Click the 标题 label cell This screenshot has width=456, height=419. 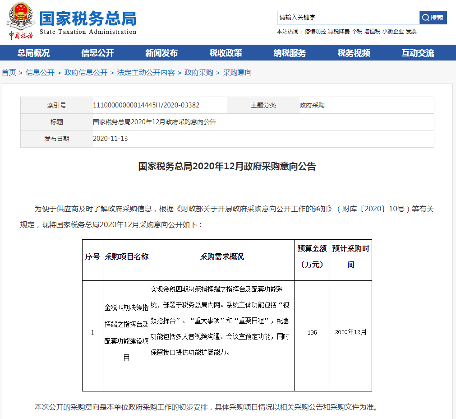click(x=57, y=122)
